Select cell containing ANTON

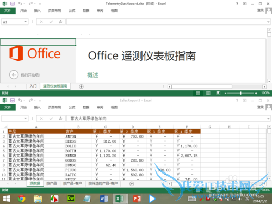(x=78, y=137)
